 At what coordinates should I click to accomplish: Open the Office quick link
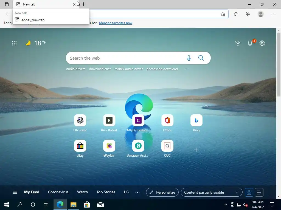167,123
